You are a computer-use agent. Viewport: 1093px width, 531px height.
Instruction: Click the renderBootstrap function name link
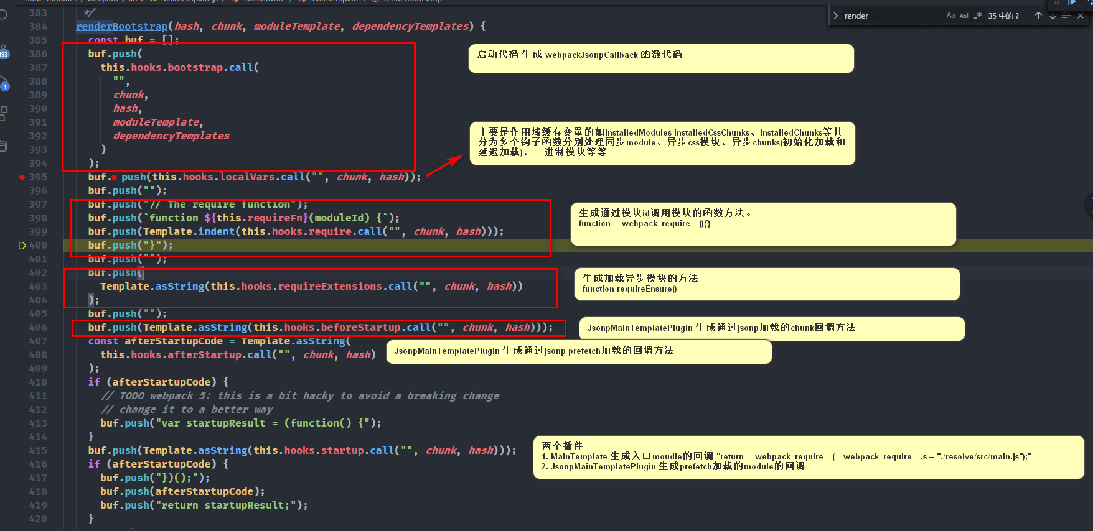coord(121,26)
